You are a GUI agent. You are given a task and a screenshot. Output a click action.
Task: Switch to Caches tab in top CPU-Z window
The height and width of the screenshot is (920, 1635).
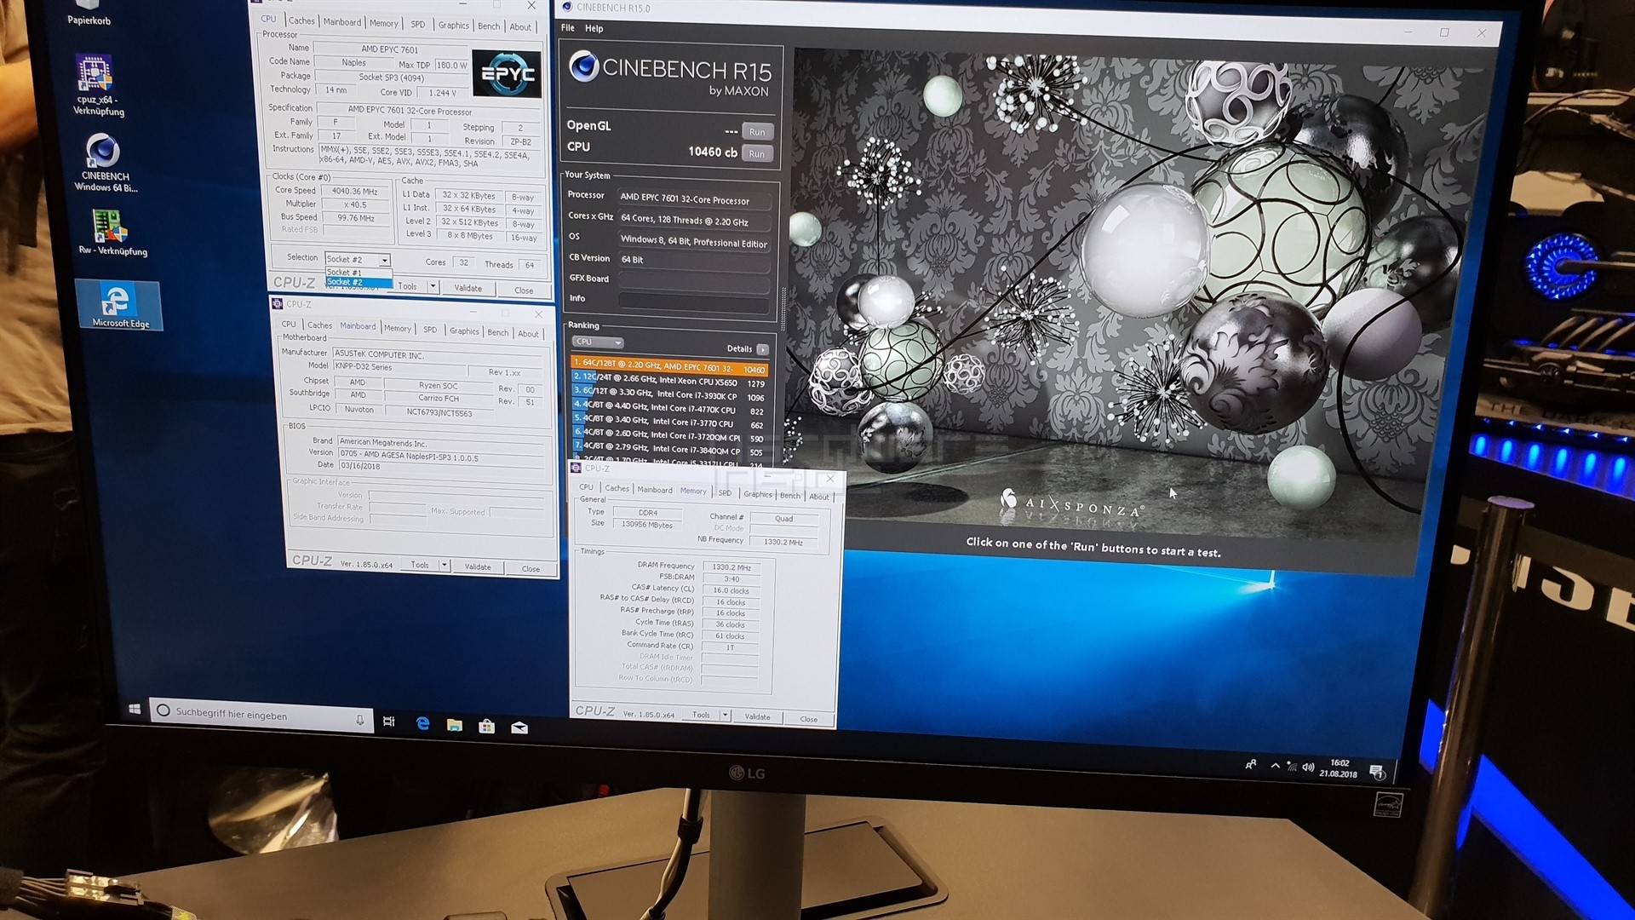301,20
